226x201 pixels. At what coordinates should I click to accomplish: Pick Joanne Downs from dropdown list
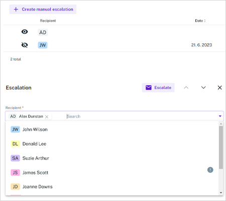[112, 186]
